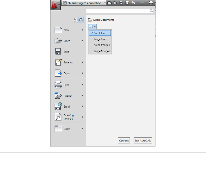Click the Print printer icon in menu

(x=58, y=85)
